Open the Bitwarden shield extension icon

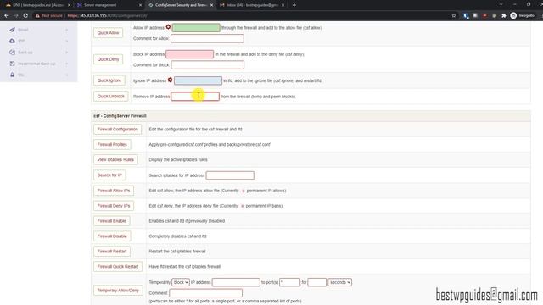pos(466,15)
